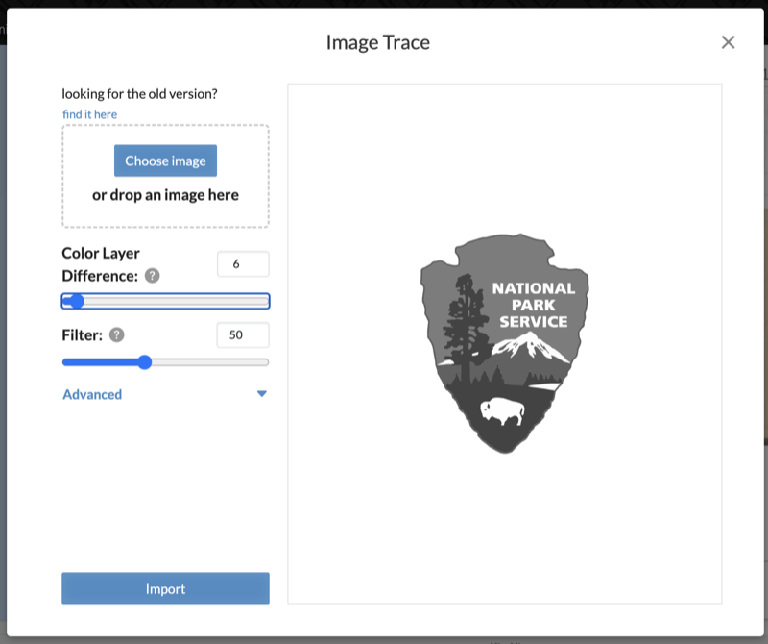Click the Filter slider handle

145,362
